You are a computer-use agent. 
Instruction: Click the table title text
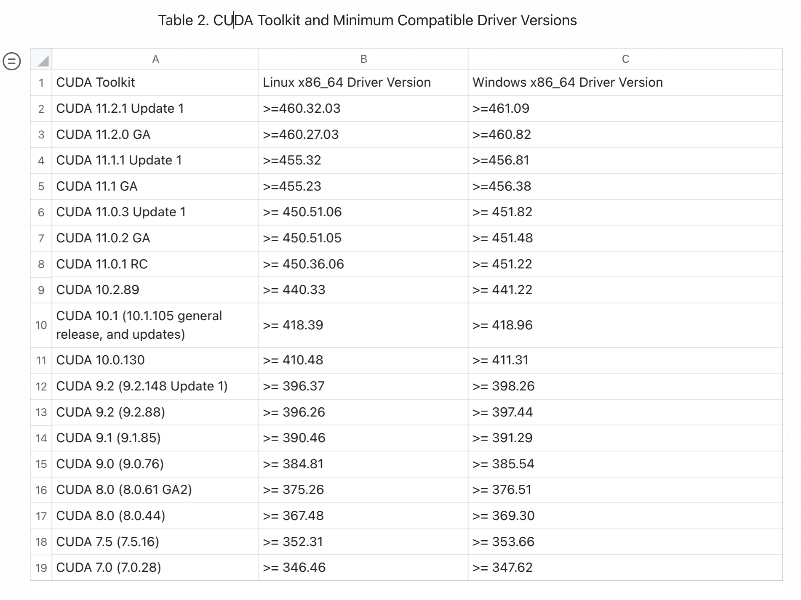367,20
